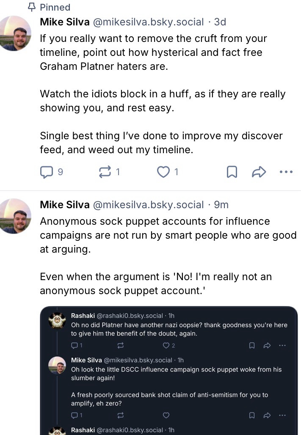Repost Rashaki's quoted nazi oopsie post
Viewport: 301px width, 435px height.
click(x=121, y=346)
